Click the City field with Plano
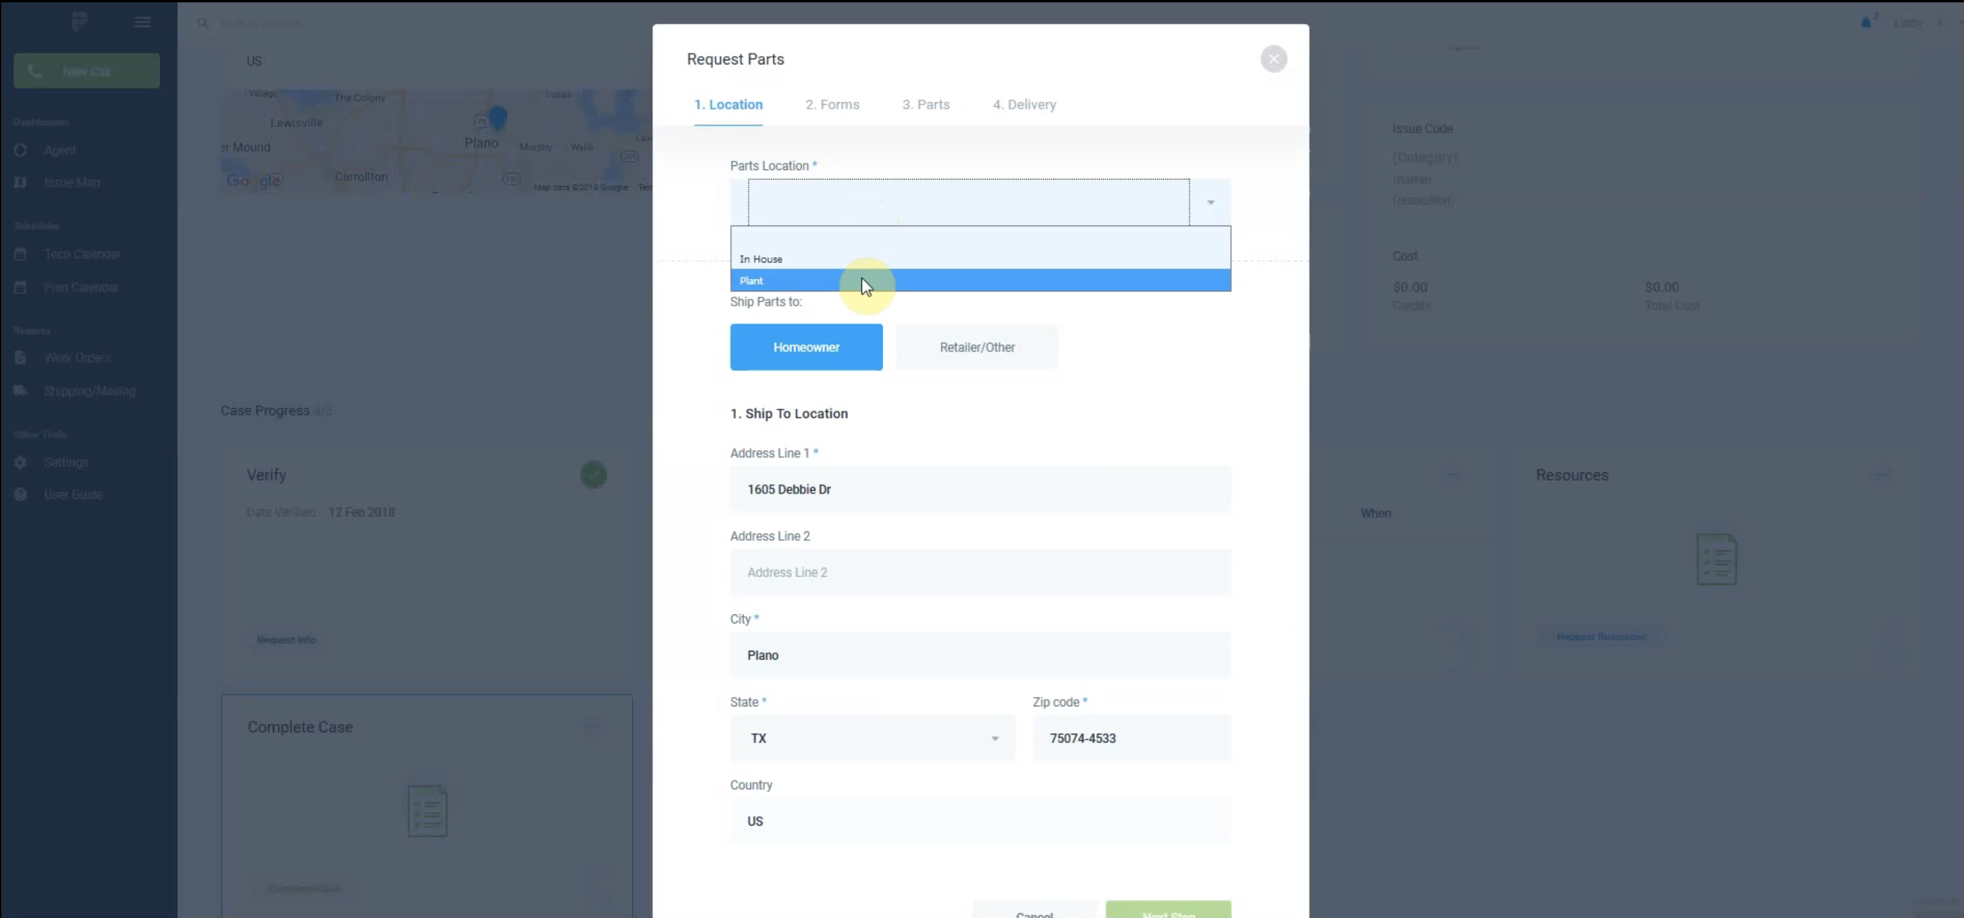Image resolution: width=1964 pixels, height=918 pixels. (980, 655)
